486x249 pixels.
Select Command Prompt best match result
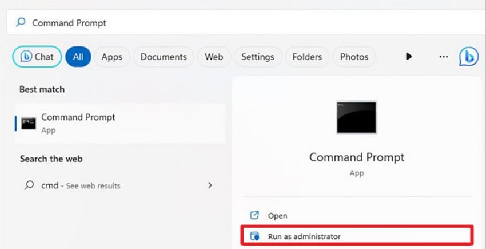pos(120,123)
